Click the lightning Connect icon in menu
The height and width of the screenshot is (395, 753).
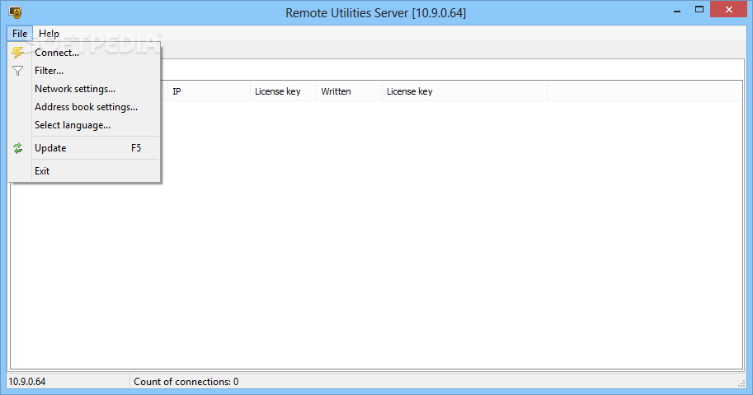click(x=18, y=52)
